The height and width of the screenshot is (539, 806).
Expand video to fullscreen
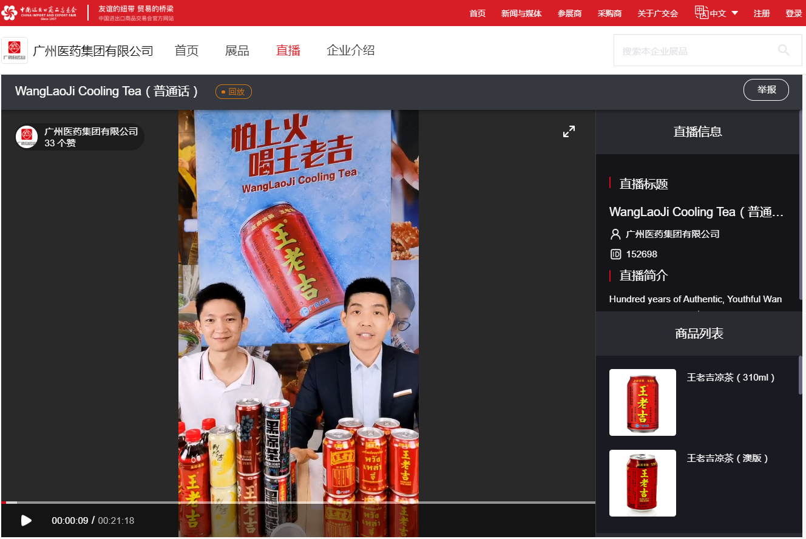[569, 132]
